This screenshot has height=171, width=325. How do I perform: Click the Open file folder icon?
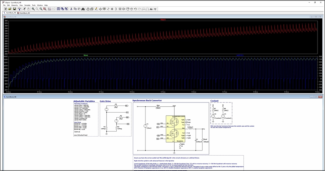coord(9,9)
